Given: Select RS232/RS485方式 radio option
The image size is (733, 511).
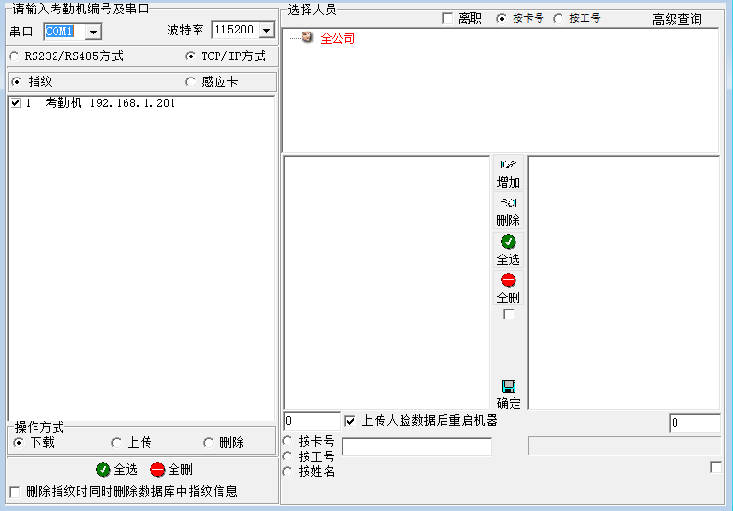Looking at the screenshot, I should click(x=15, y=56).
